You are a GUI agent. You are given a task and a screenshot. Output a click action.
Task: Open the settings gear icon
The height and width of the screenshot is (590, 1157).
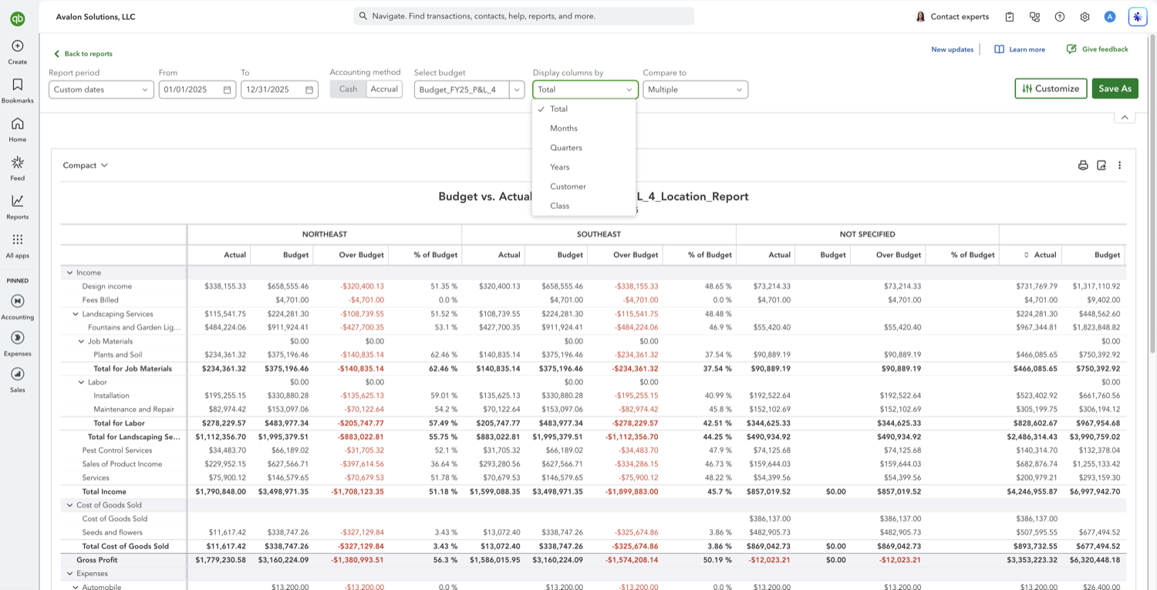click(1084, 17)
